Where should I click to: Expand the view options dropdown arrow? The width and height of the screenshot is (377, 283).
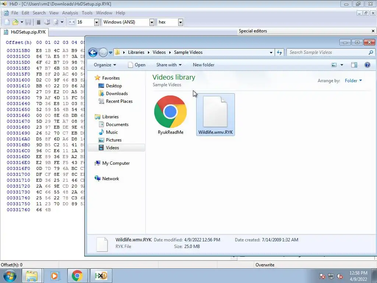[342, 65]
